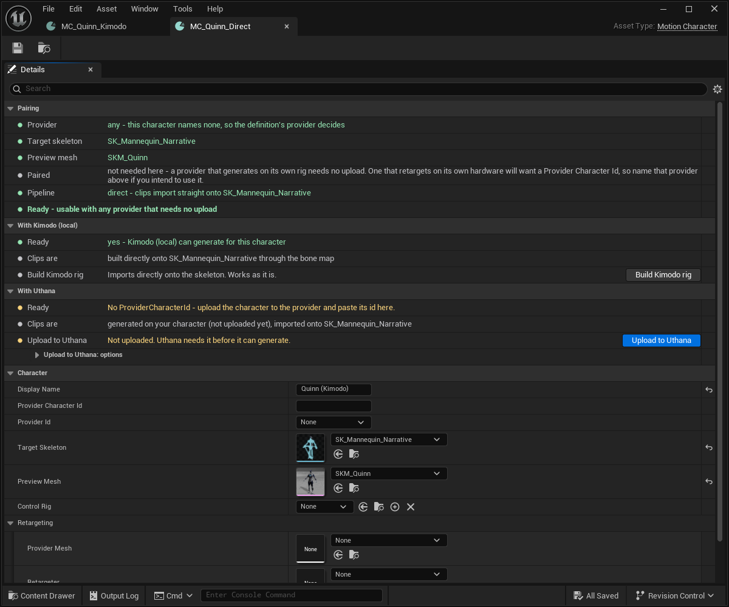Image resolution: width=729 pixels, height=607 pixels.
Task: Click the Display Name text field
Action: (x=334, y=390)
